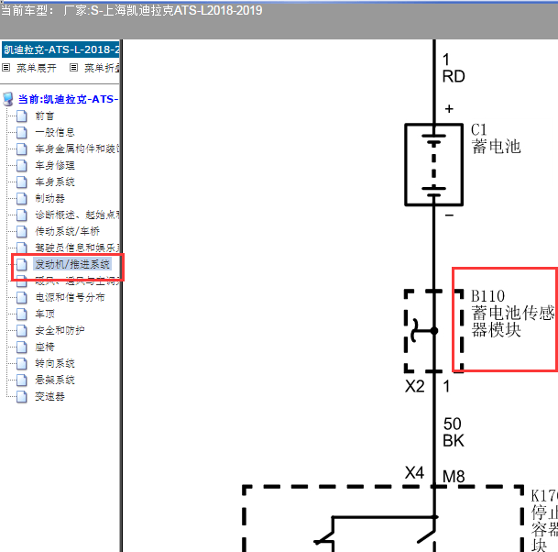
Task: Select the page icon beside 车身修理
Action: 22,165
